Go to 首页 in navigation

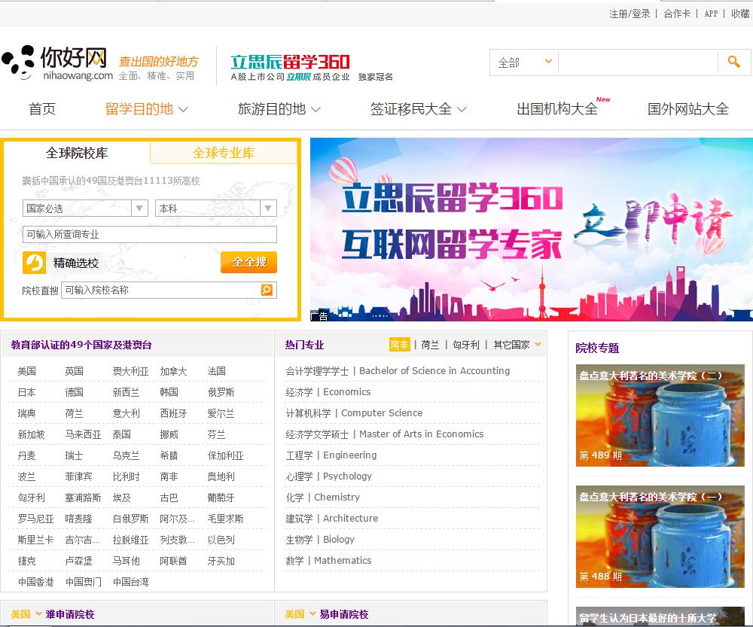[x=42, y=109]
